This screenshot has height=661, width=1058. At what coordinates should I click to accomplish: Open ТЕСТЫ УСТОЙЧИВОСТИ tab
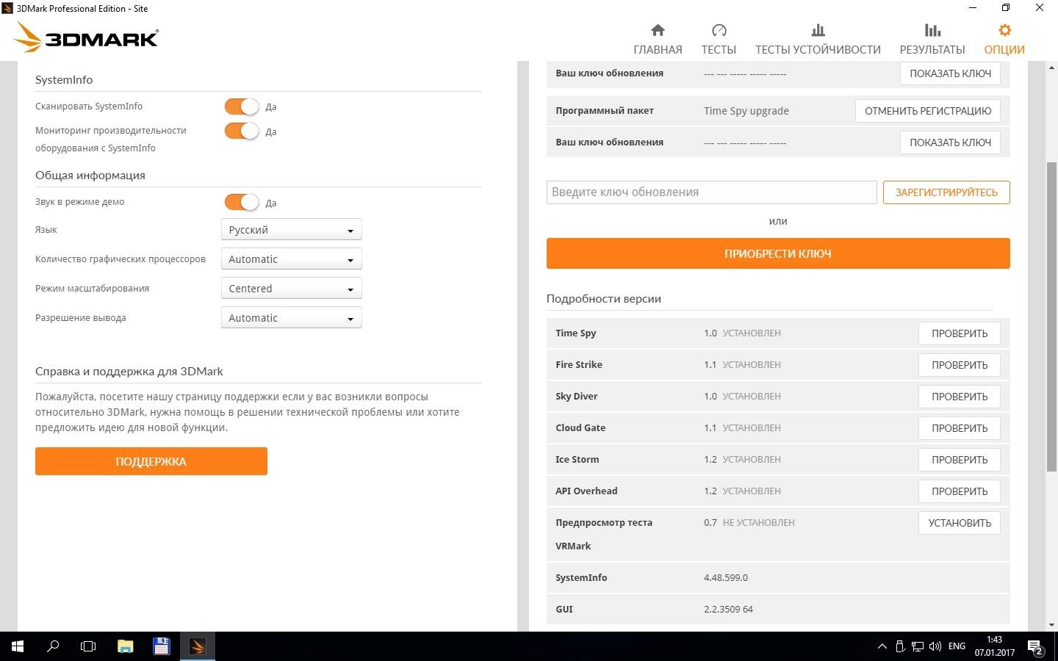click(x=818, y=39)
